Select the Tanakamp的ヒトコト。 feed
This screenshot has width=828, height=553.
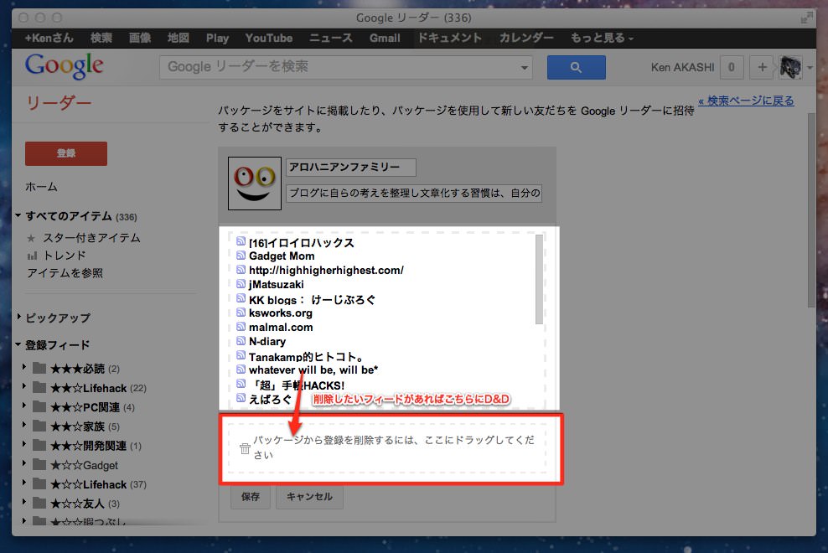click(306, 357)
